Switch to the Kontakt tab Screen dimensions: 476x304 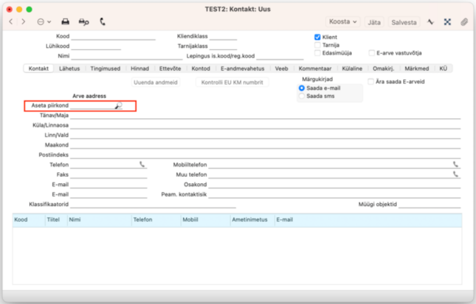click(x=38, y=68)
